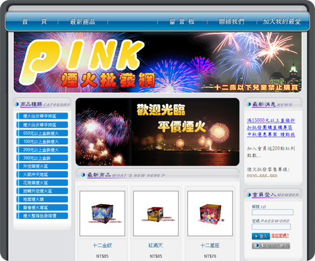Open the 煙火整箱批發箱價 category
This screenshot has height=261, width=315.
point(42,216)
